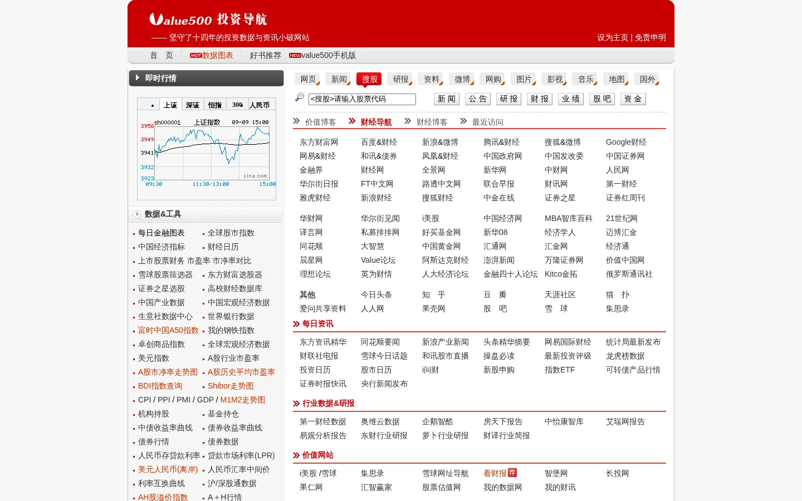The height and width of the screenshot is (501, 802).
Task: Open 好书推荐 in the top navigation
Action: pyautogui.click(x=265, y=55)
